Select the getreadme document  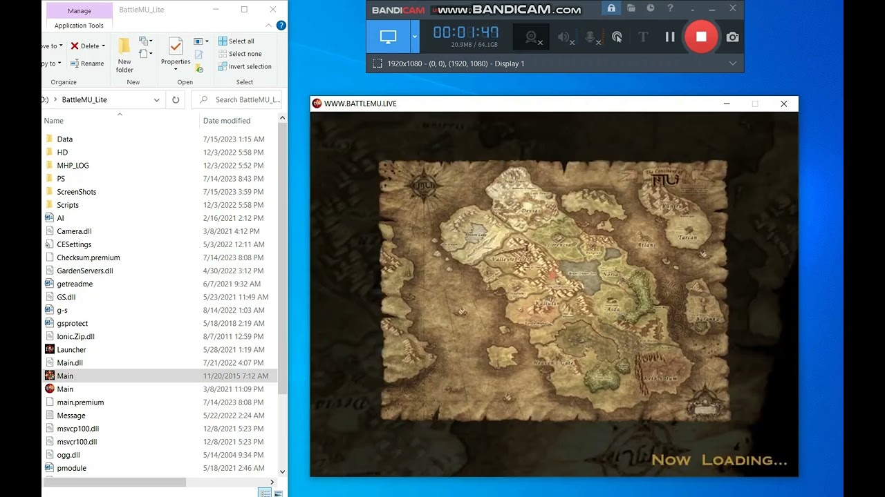159,284
